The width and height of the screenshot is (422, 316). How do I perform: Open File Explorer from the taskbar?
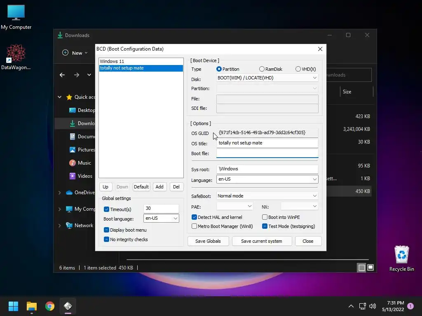pyautogui.click(x=31, y=306)
